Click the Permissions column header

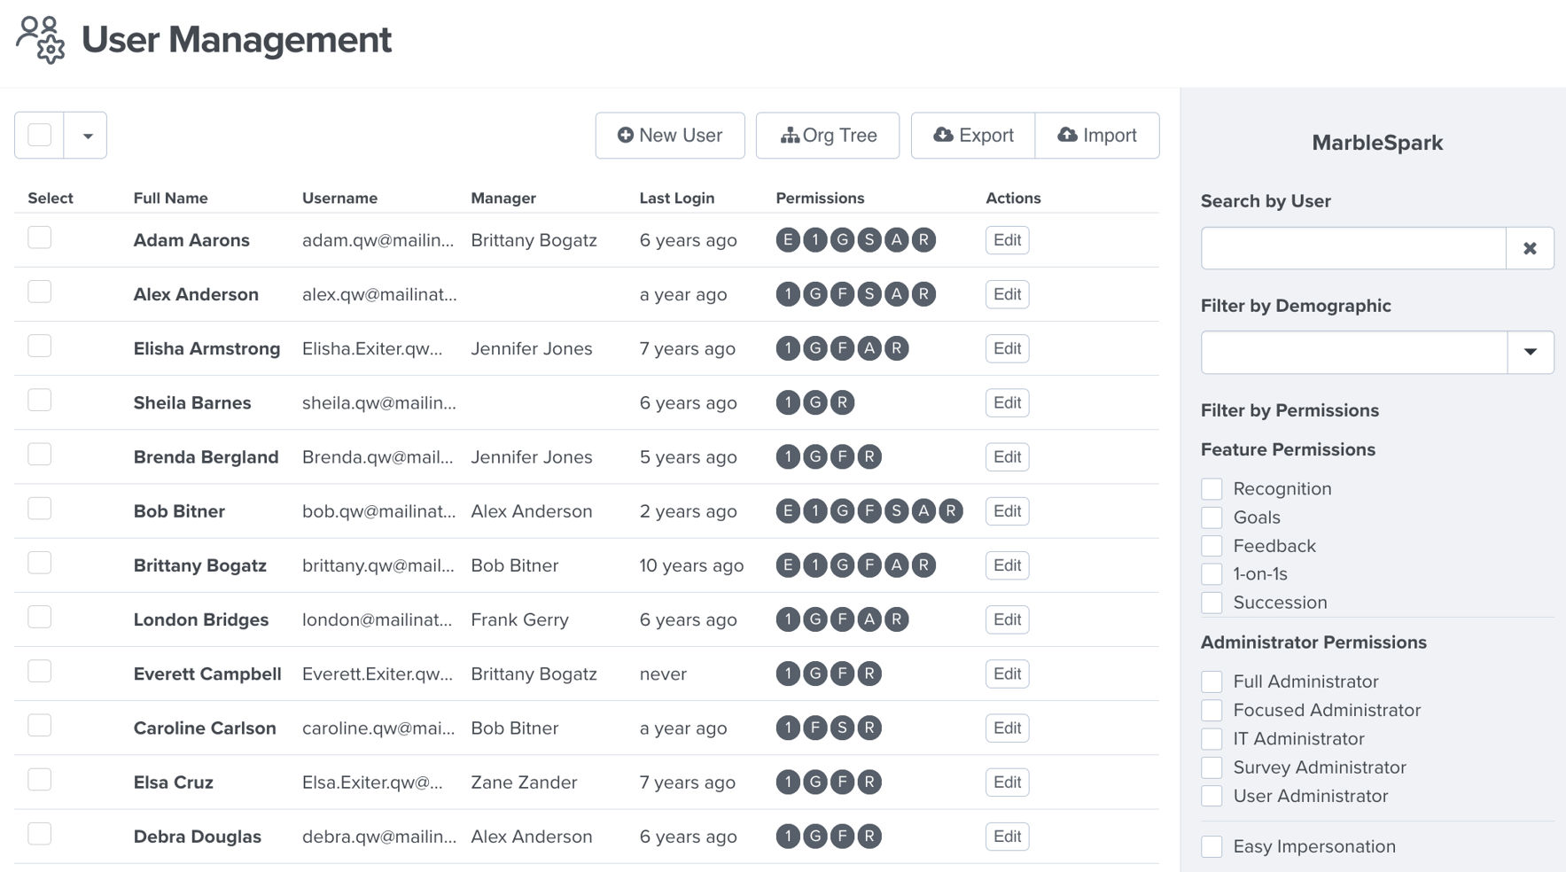820,198
